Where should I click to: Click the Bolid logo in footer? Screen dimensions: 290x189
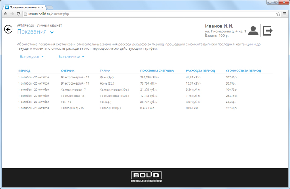coord(145,177)
